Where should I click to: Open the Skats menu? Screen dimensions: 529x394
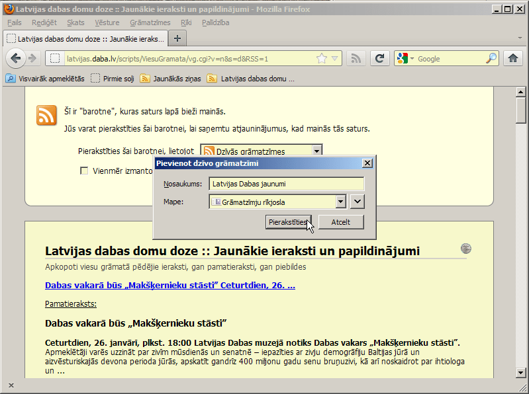tap(75, 22)
